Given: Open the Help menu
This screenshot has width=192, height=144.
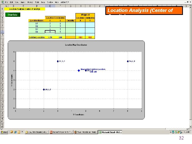Looking at the screenshot, I should click(x=57, y=2).
